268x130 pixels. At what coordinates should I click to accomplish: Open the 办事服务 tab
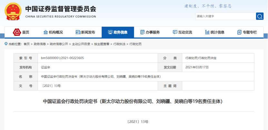pyautogui.click(x=150, y=32)
